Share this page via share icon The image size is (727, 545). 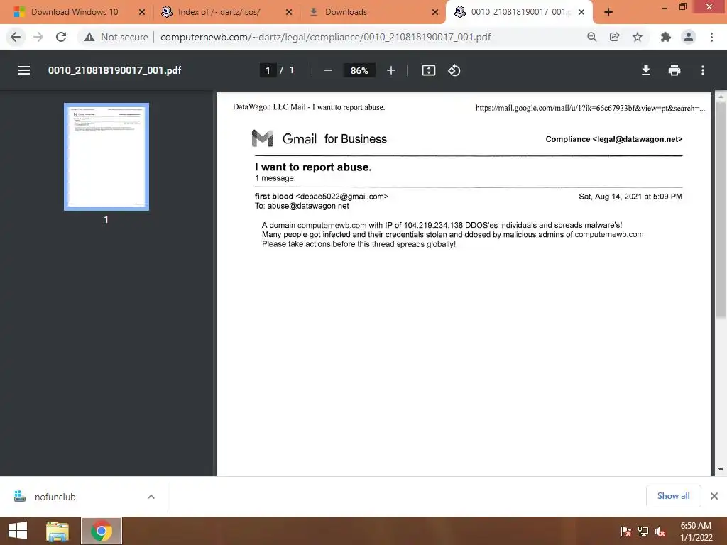614,37
